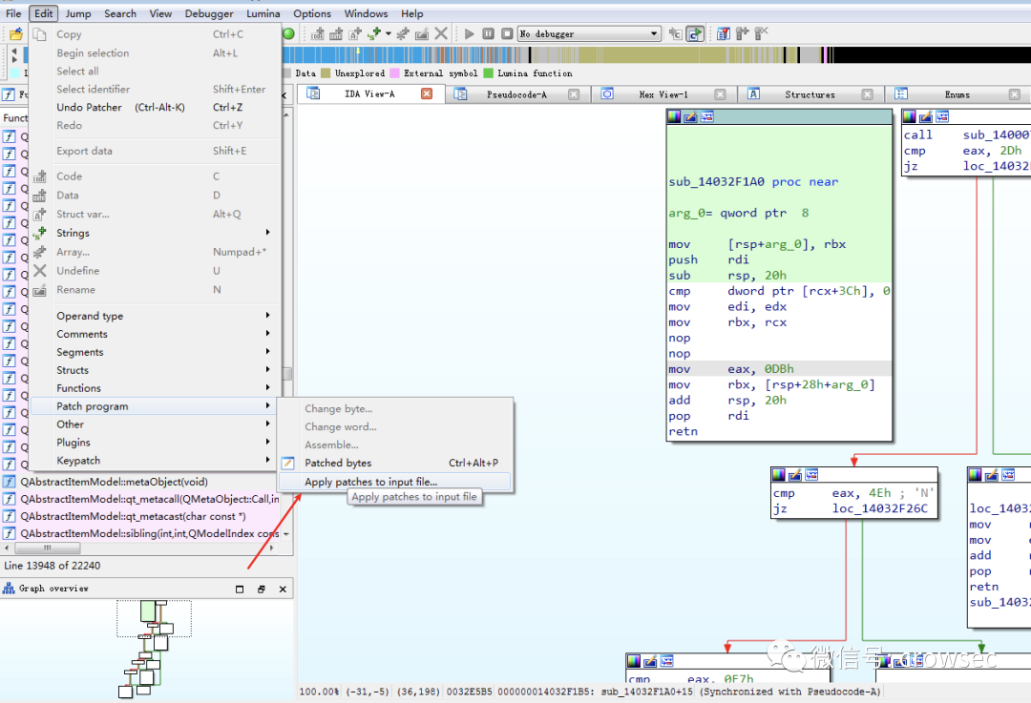
Task: Click the Enums tab icon
Action: 901,93
